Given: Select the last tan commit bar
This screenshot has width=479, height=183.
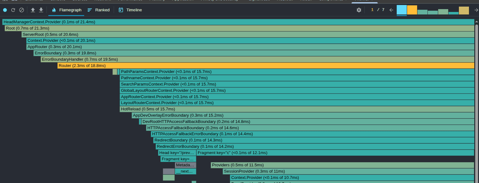Looking at the screenshot, I should (x=464, y=11).
